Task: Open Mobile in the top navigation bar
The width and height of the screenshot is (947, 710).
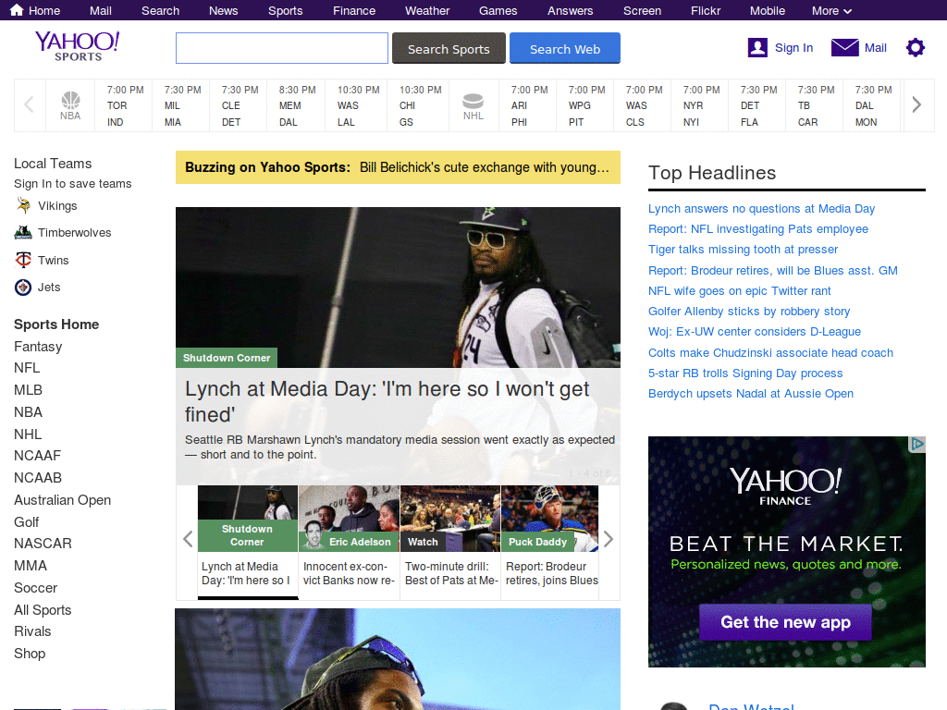Action: [x=767, y=11]
